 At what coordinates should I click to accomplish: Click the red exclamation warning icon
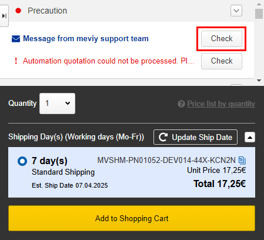pos(16,61)
